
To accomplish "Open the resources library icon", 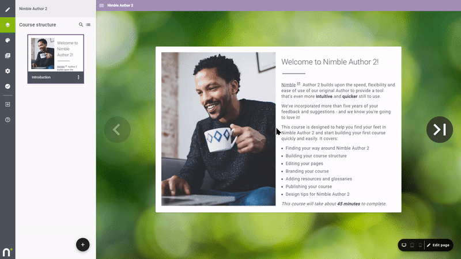I will (x=7, y=55).
